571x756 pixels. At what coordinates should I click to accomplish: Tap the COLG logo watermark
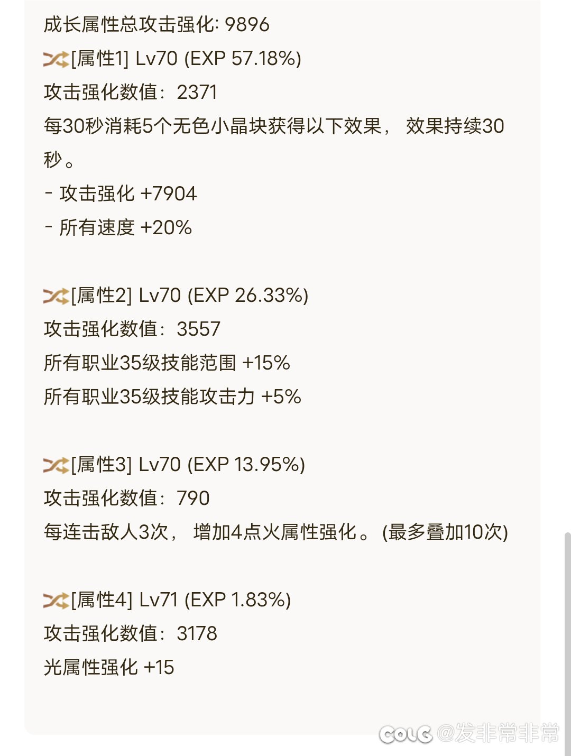point(405,734)
